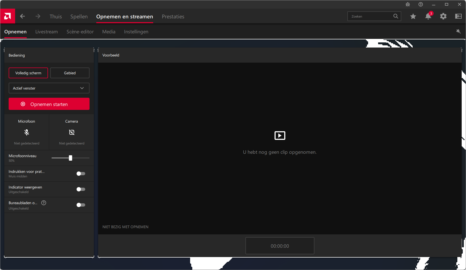Click NIET BEZIG MET OPNEMEN status text
Image resolution: width=466 pixels, height=270 pixels.
point(125,227)
